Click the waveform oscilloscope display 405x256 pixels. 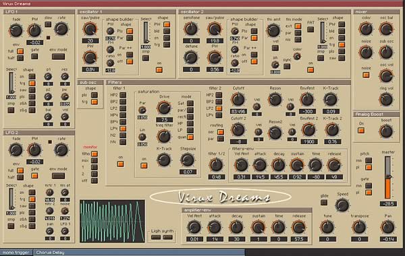(x=112, y=221)
